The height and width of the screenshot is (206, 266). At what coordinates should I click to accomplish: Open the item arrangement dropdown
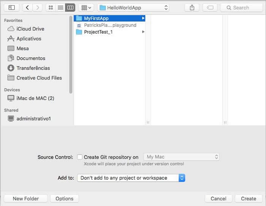(86, 8)
